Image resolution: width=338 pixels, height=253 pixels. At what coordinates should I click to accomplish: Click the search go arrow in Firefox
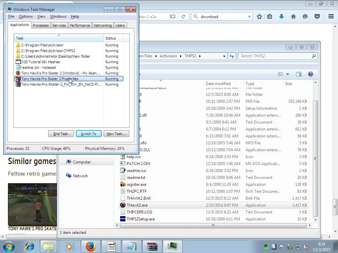tap(249, 16)
